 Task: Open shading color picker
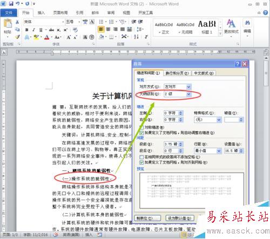106,37
